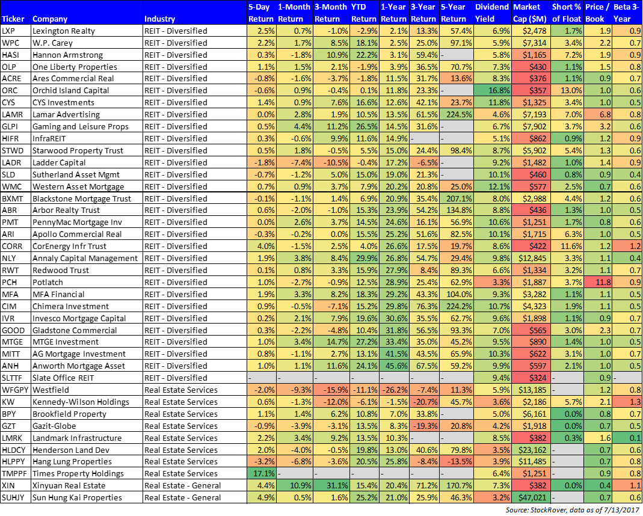The height and width of the screenshot is (516, 643).
Task: Click the Short % of Float header
Action: tap(567, 13)
